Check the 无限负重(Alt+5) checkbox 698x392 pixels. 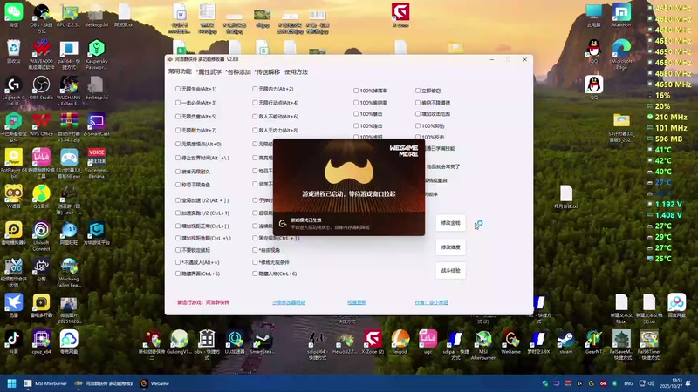[178, 117]
